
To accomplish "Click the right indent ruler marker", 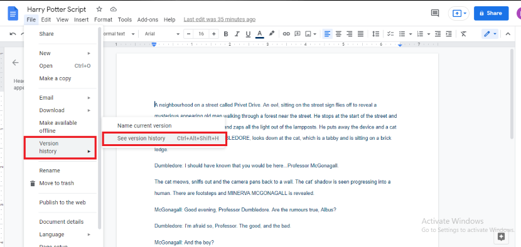I will tap(400, 45).
